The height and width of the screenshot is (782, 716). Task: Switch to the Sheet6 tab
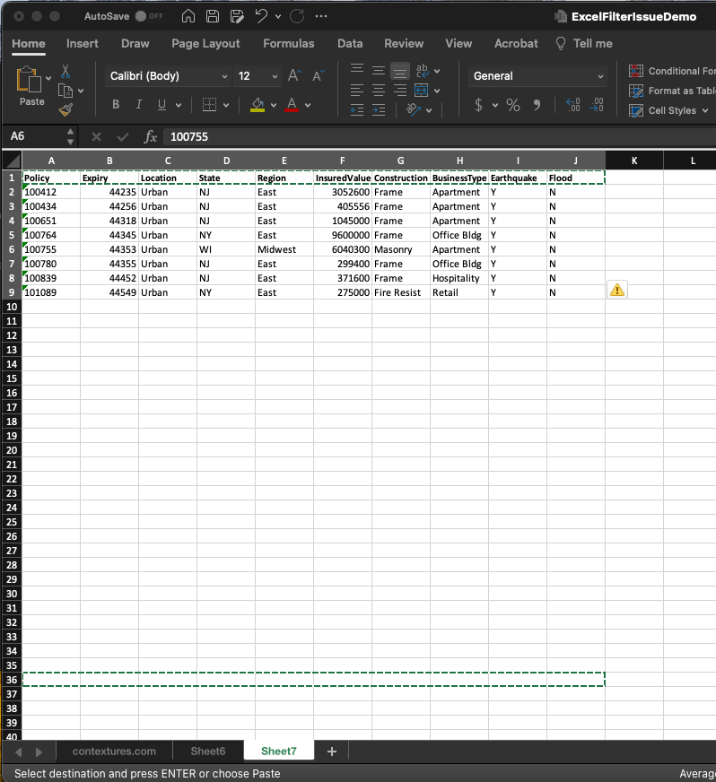(x=208, y=752)
